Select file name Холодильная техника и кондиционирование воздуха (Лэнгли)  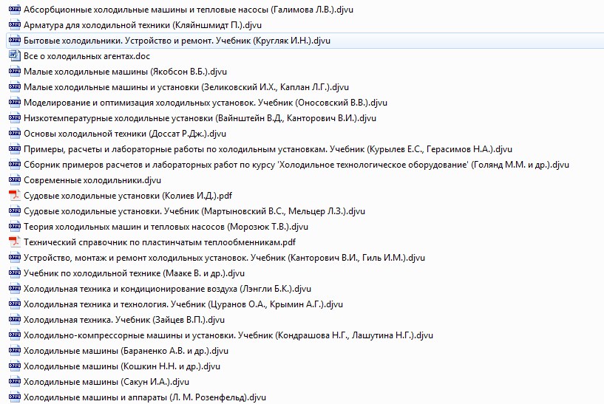click(x=167, y=289)
